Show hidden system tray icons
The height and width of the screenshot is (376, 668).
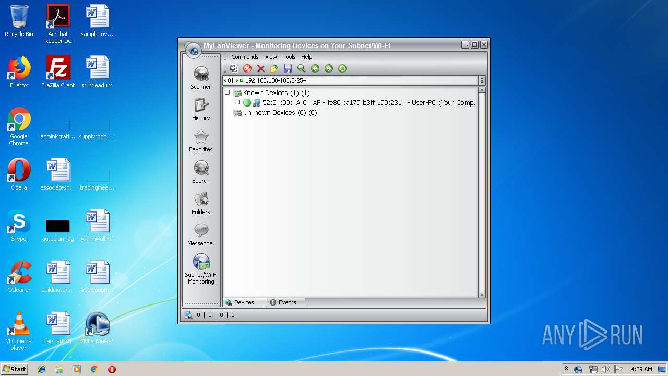[566, 369]
